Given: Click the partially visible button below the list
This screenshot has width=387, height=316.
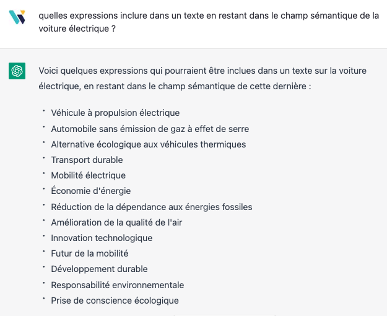Looking at the screenshot, I should point(225,315).
